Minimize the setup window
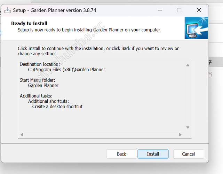The image size is (223, 174). (160, 10)
